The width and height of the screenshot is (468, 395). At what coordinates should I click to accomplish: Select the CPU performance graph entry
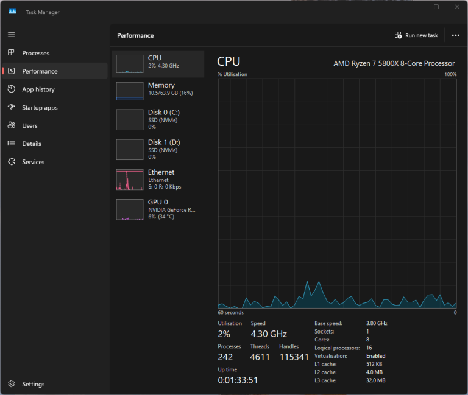(x=158, y=63)
